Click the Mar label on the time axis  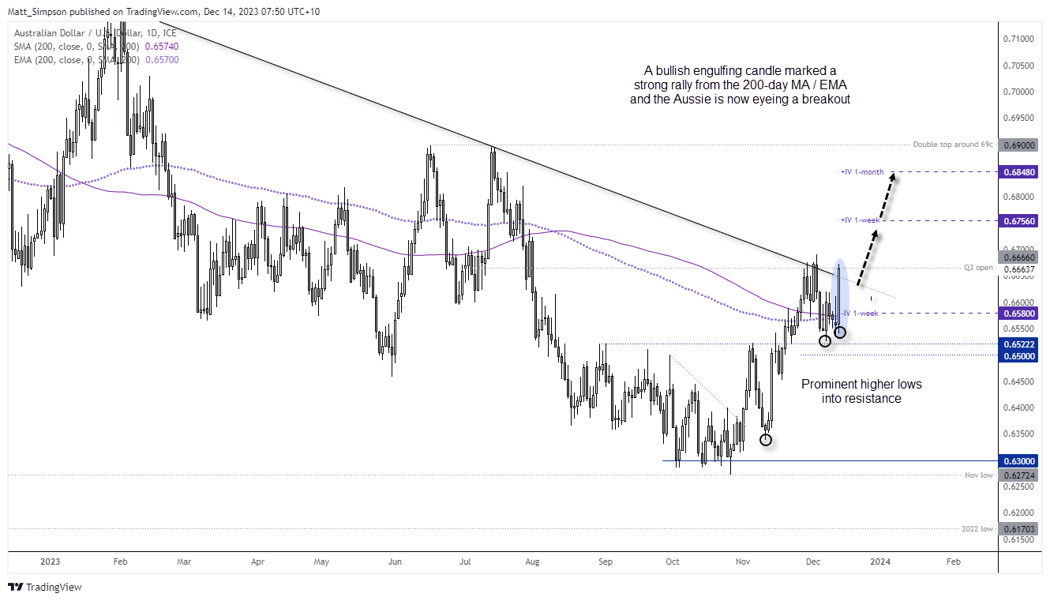point(183,562)
